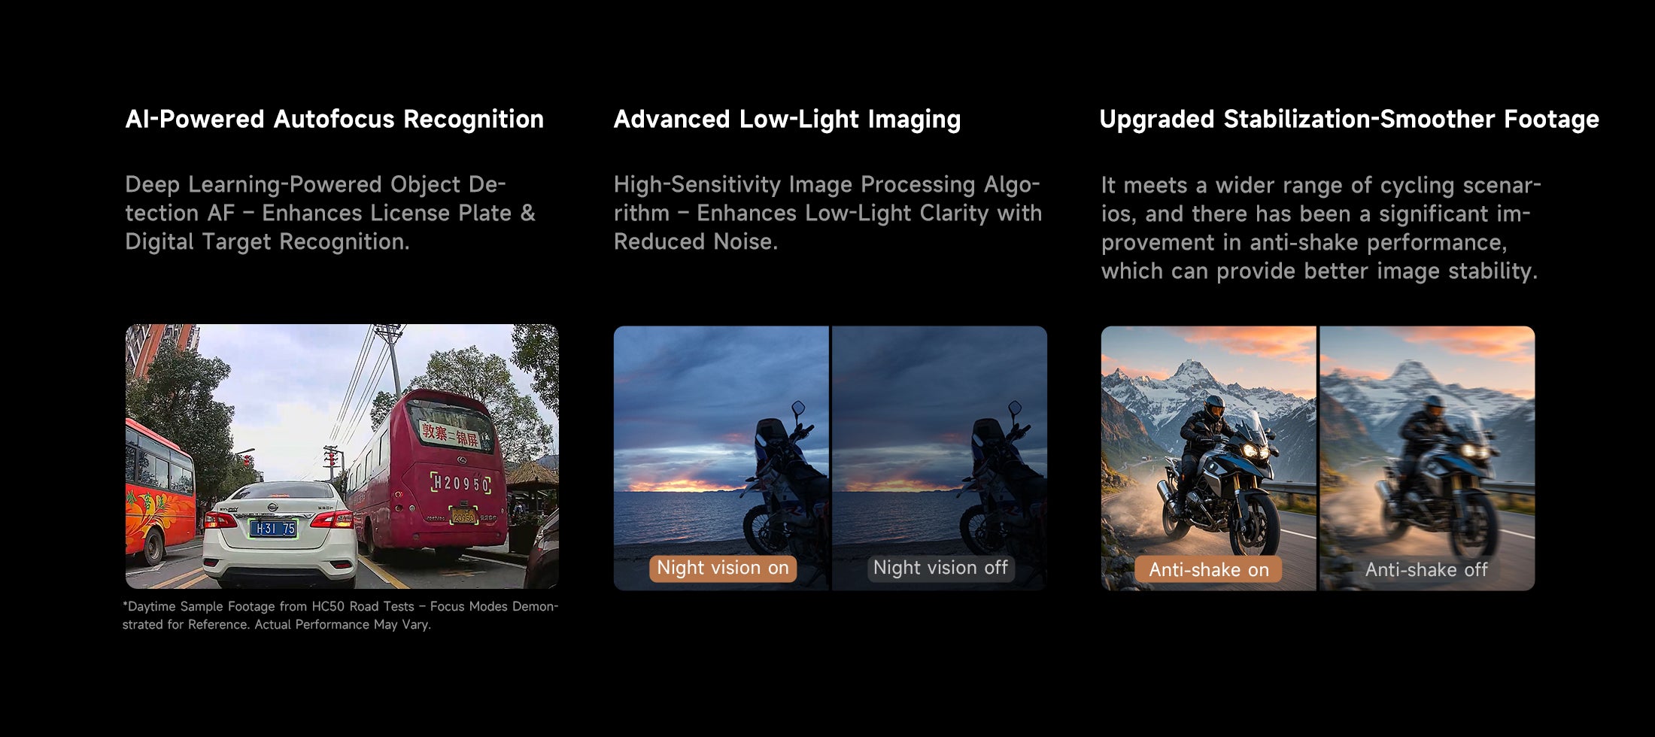Open the traffic autofocus sample image
The image size is (1655, 737).
[x=342, y=456]
